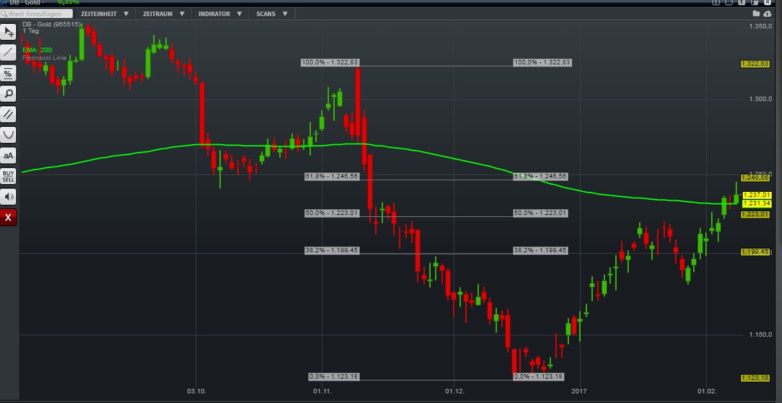Screen dimensions: 782x403
Task: Open the SCANS menu
Action: point(272,14)
